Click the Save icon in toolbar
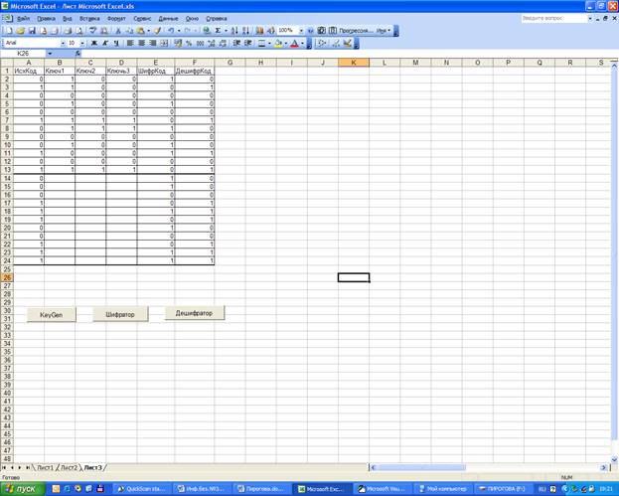 click(x=30, y=31)
